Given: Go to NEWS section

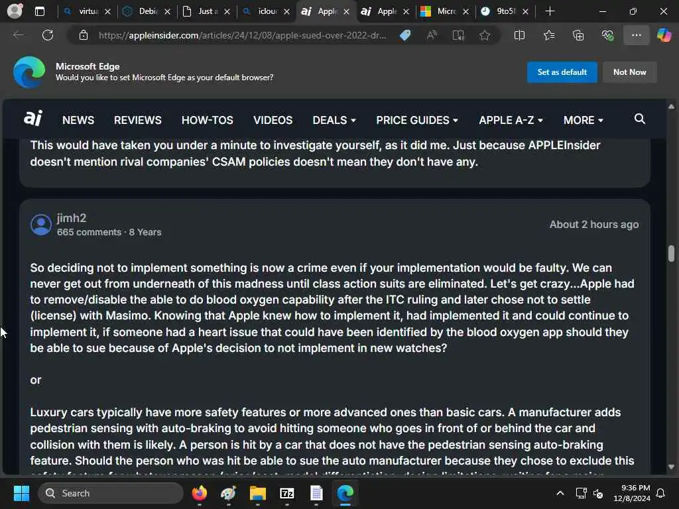Looking at the screenshot, I should pos(78,120).
